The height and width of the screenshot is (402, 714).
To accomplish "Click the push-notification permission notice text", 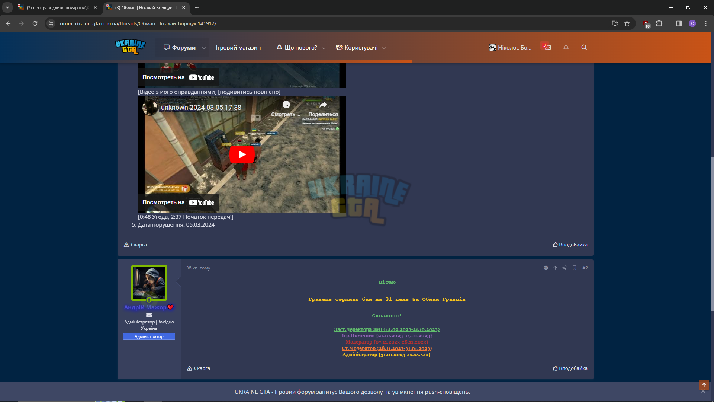I will pyautogui.click(x=352, y=392).
